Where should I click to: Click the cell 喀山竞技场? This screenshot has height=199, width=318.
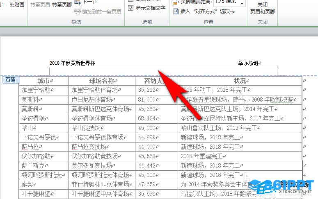coord(102,128)
